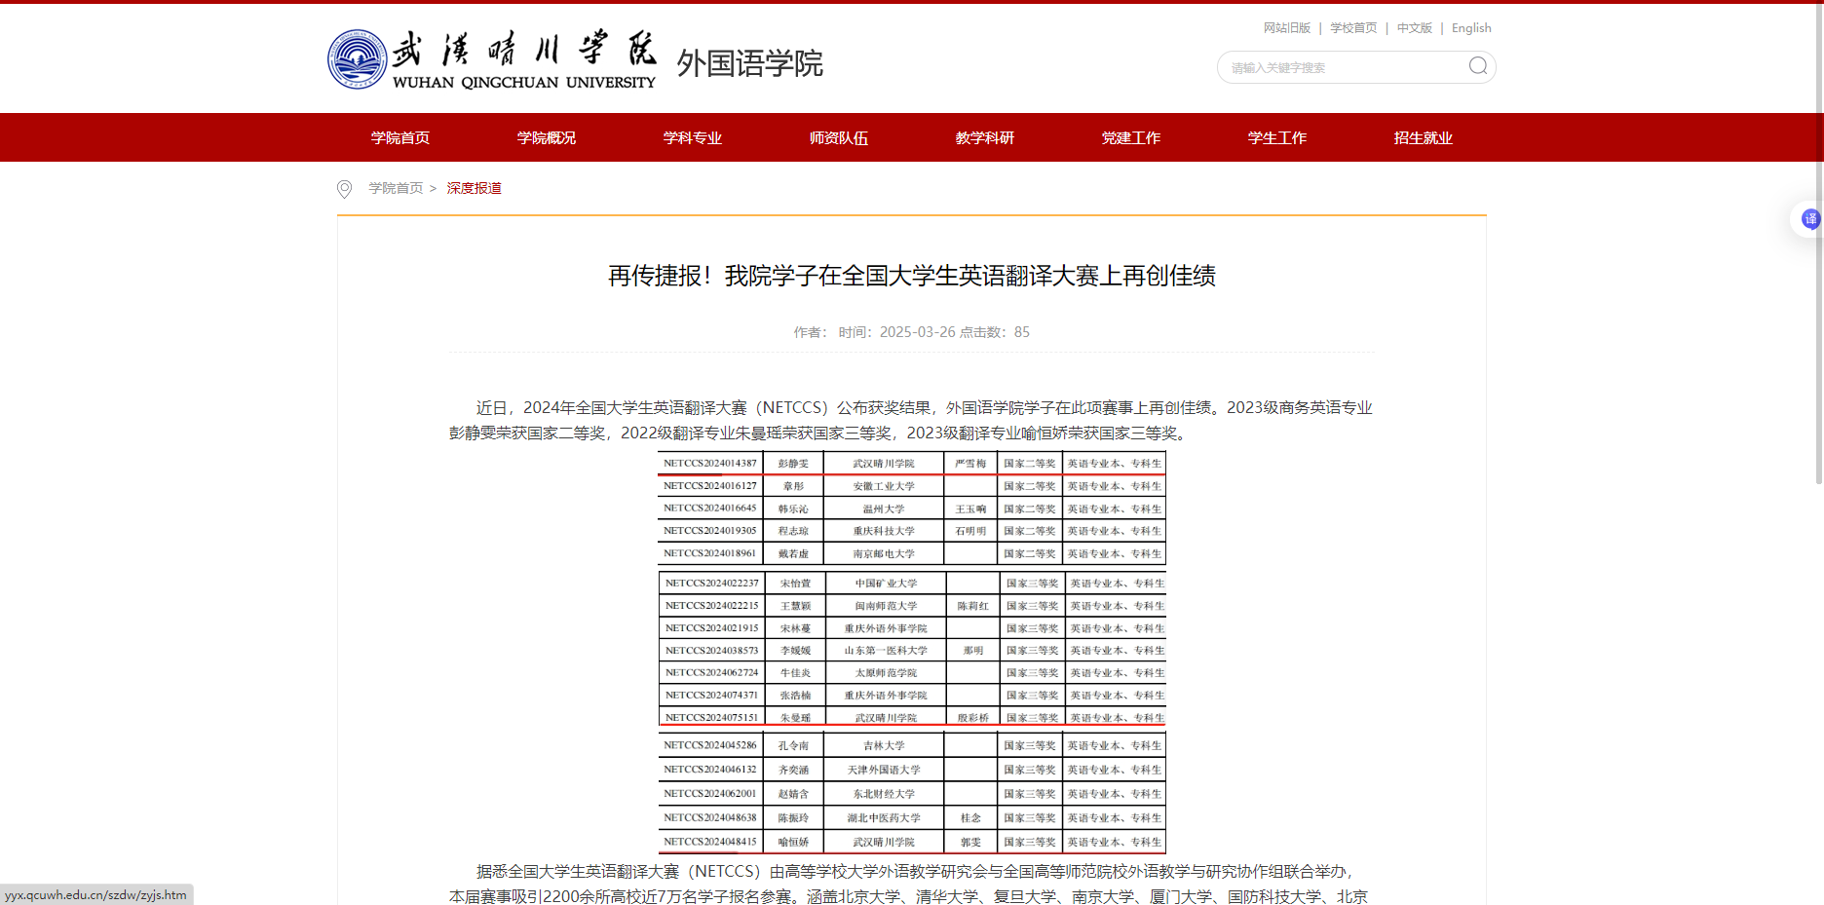The height and width of the screenshot is (905, 1824).
Task: Click the 网站旧版 link at top
Action: [x=1286, y=28]
